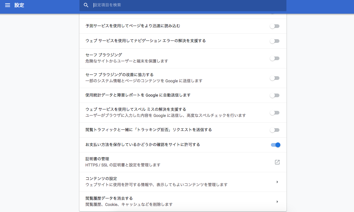Open the hamburger main menu

pyautogui.click(x=8, y=5)
